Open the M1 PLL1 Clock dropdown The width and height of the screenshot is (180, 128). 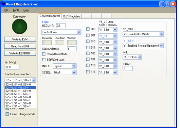pos(140,57)
